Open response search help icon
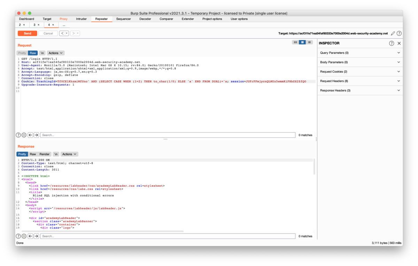Image resolution: width=418 pixels, height=266 pixels. (x=18, y=236)
